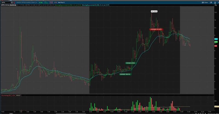Open OPTX 5 D 5m timeframe selector
The width and height of the screenshot is (219, 114).
(9, 5)
